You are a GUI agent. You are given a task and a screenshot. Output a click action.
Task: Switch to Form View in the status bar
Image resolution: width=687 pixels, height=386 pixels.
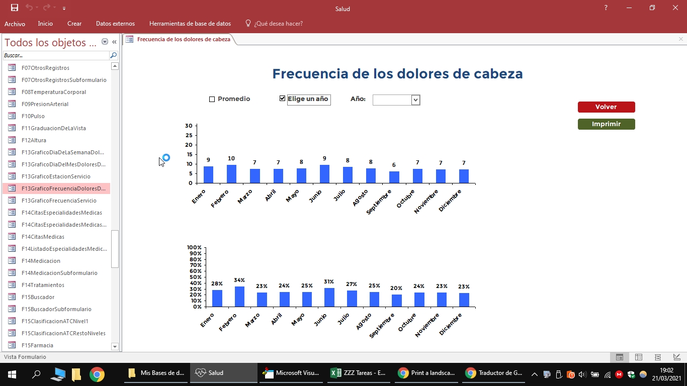click(x=620, y=357)
